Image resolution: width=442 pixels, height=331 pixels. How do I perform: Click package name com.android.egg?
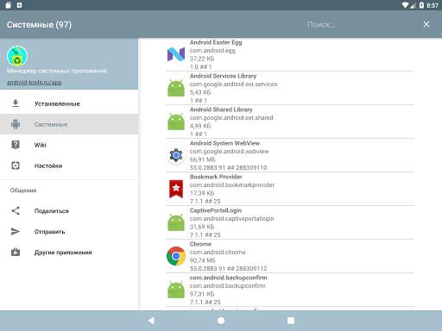212,51
